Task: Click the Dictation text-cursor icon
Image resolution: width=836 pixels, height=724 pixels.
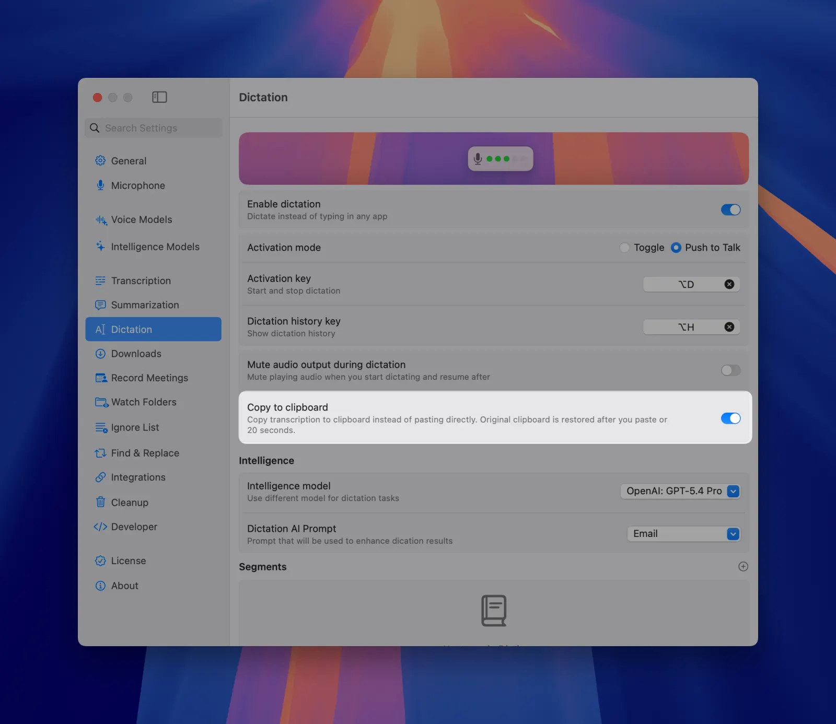Action: [100, 330]
